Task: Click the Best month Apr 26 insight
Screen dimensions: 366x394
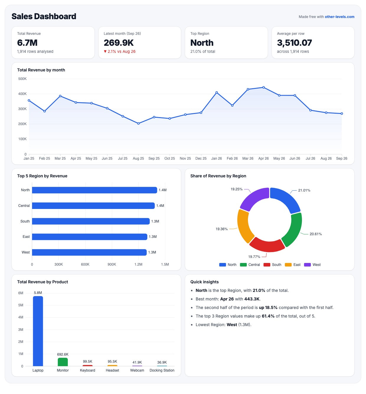Action: 228,299
